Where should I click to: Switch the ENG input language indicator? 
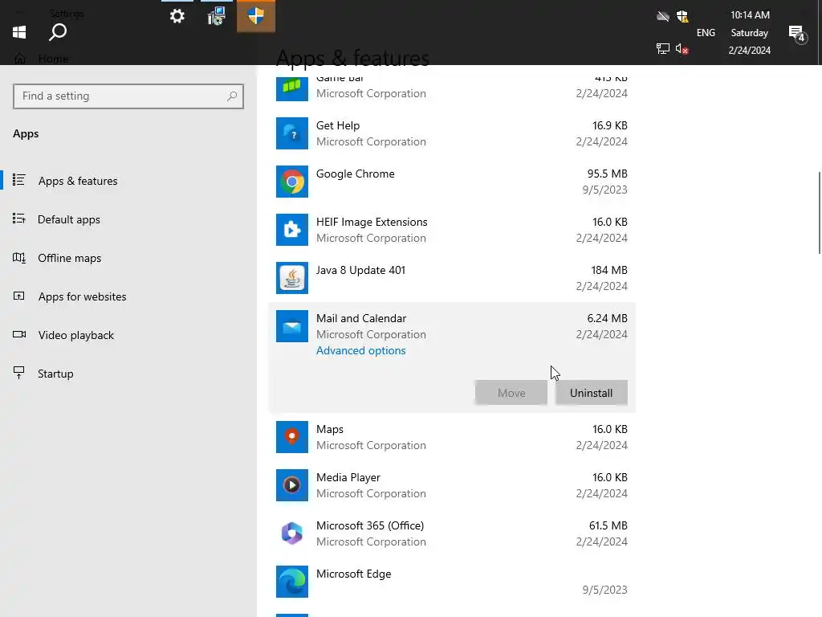click(706, 32)
